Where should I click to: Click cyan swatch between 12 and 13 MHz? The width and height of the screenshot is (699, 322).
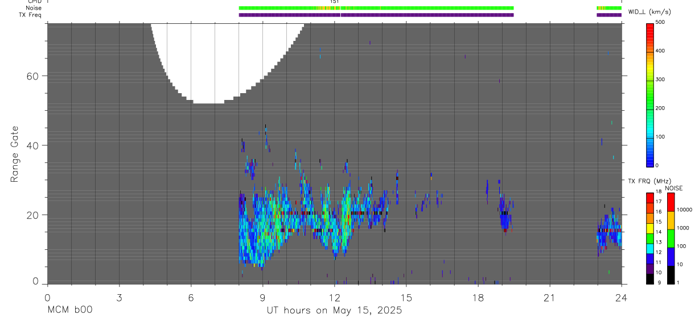(x=650, y=248)
